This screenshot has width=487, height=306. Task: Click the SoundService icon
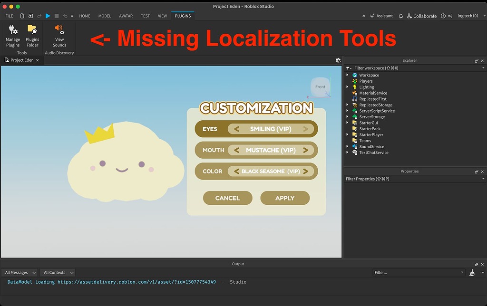[355, 146]
